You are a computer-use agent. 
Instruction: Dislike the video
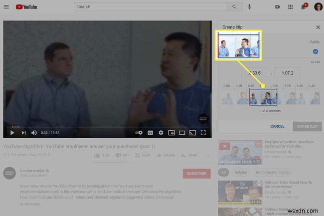[x=122, y=155]
